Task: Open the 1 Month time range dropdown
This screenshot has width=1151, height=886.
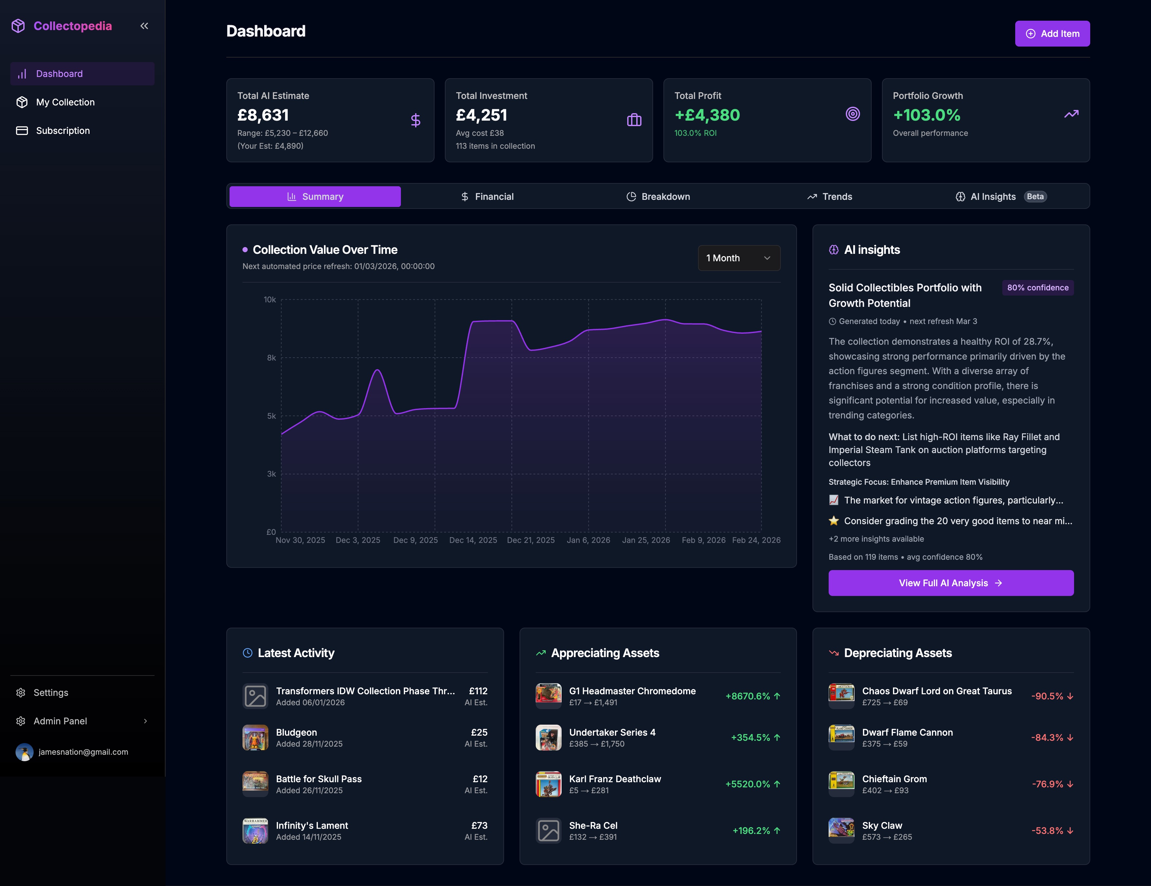Action: [x=738, y=258]
